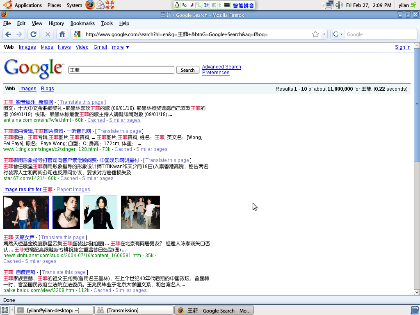This screenshot has height=315, width=420.
Task: Open the Bookmarks menu
Action: 82,23
